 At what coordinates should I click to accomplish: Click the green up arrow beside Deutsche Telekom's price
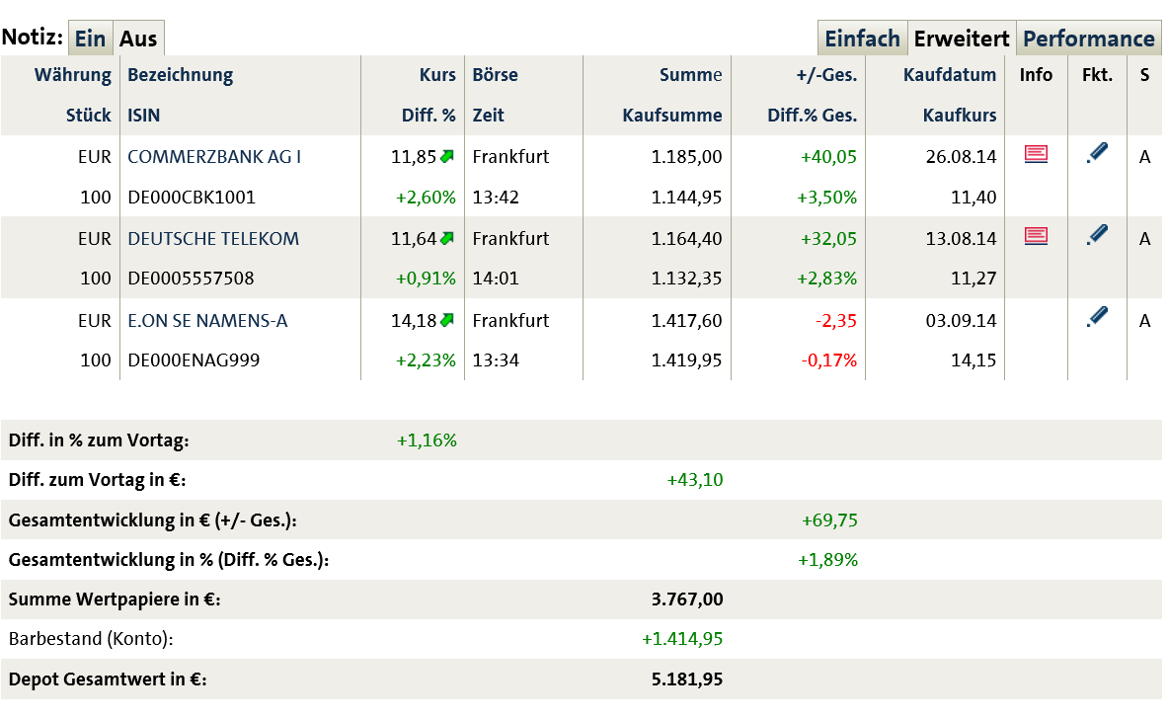447,238
